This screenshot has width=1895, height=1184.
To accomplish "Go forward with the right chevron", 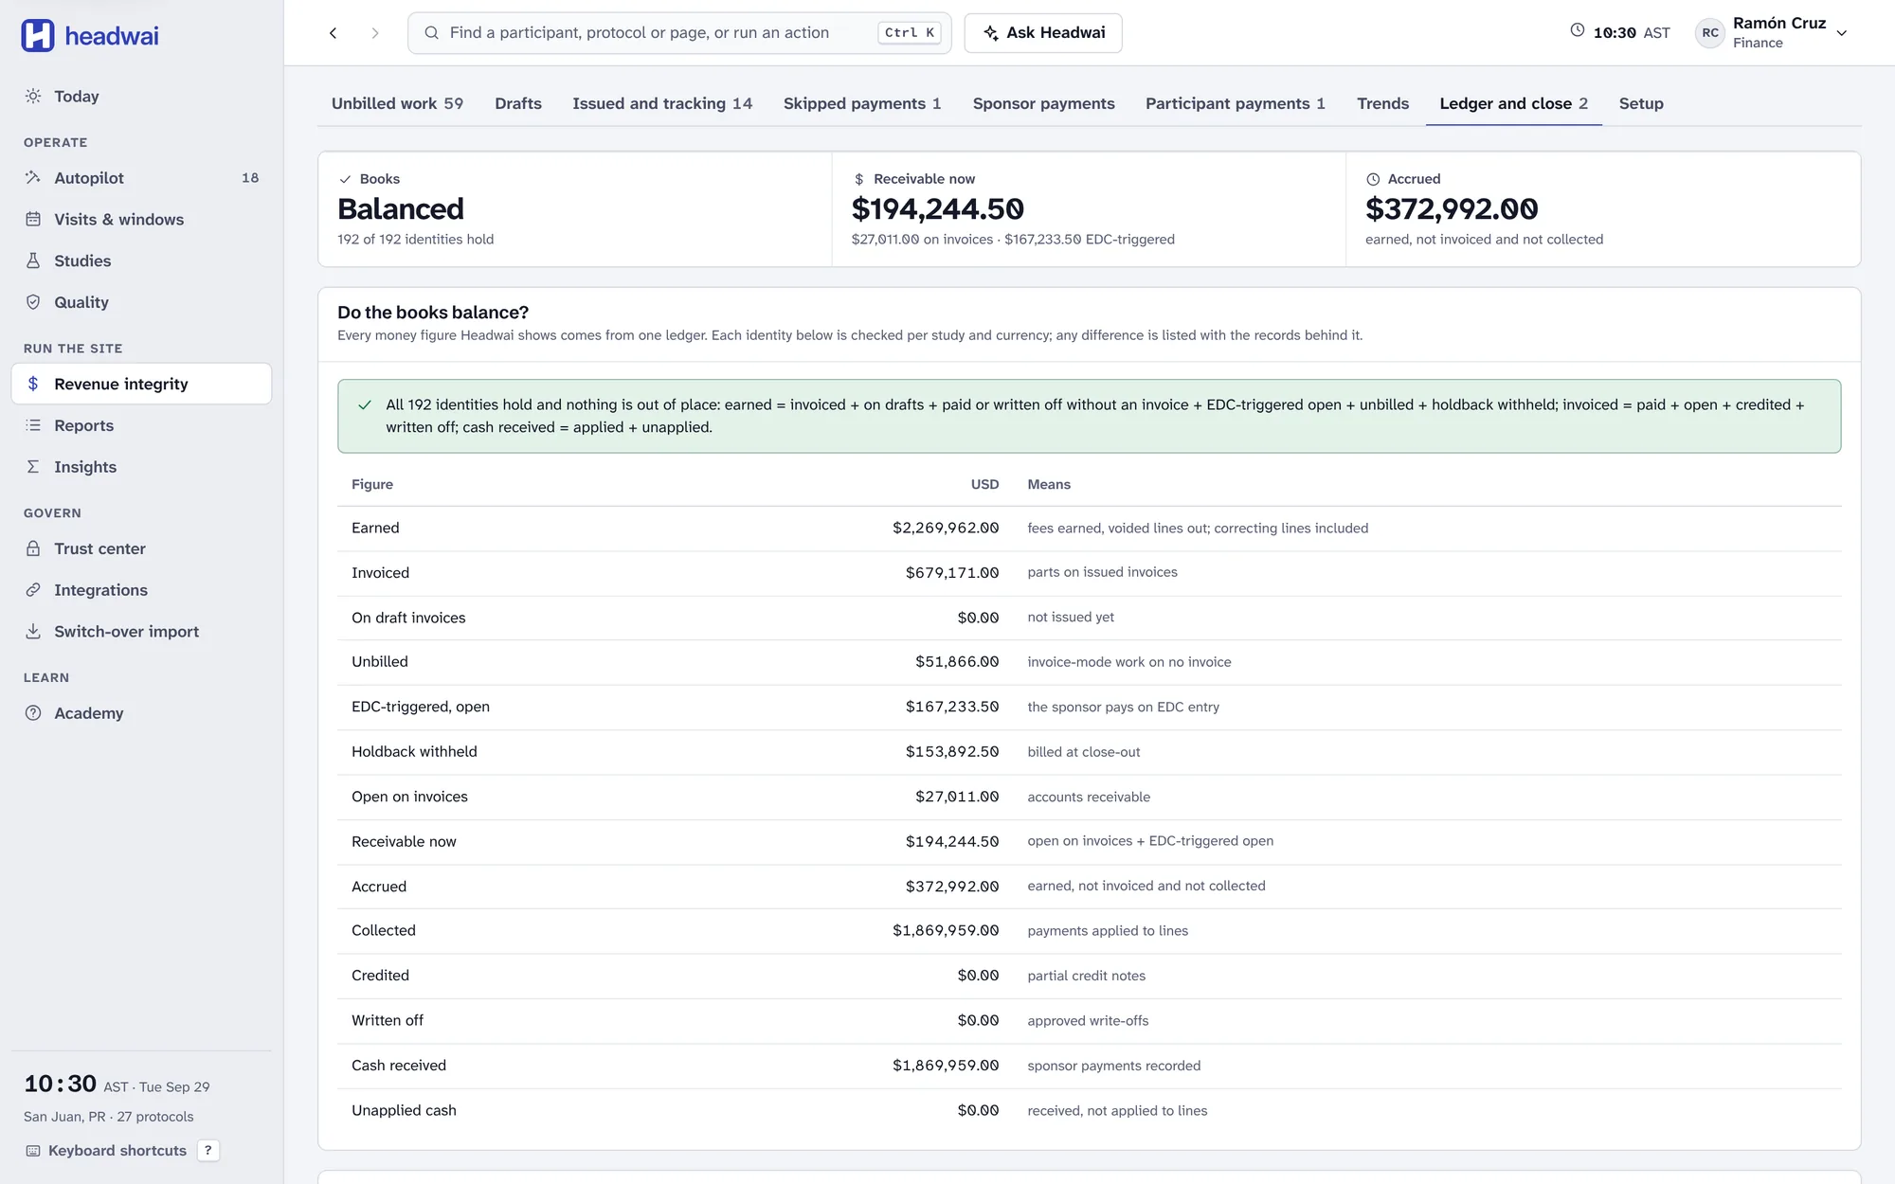I will click(x=375, y=33).
